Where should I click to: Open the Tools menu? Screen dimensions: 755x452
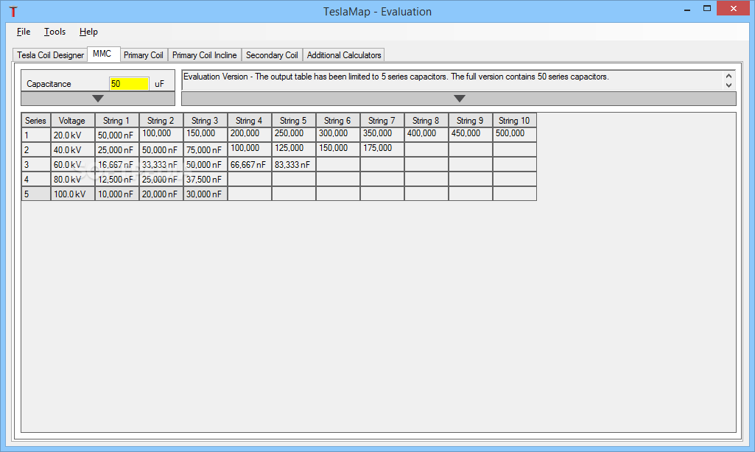coord(55,32)
